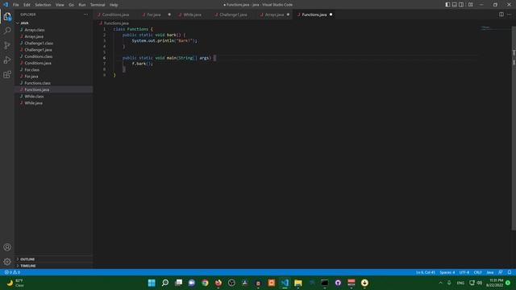Switch to the Arrays.java tab
This screenshot has height=290, width=516.
tap(274, 14)
